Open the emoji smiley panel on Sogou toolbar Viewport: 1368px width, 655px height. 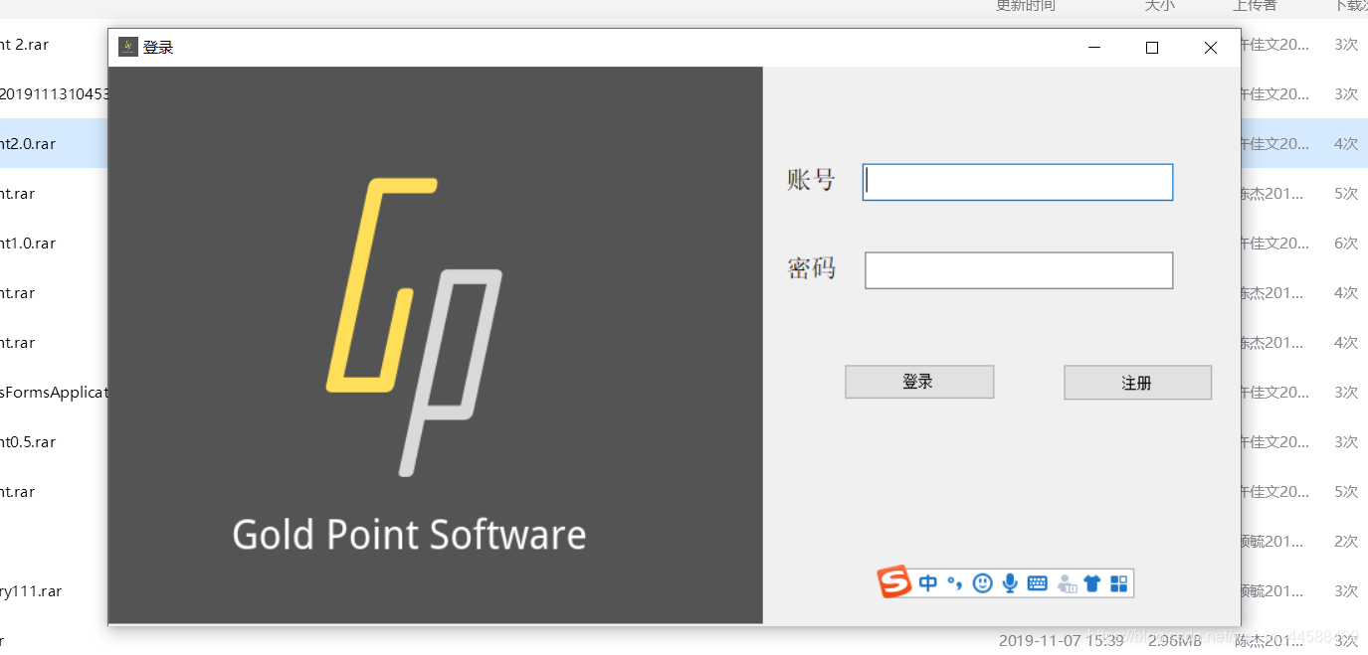tap(983, 583)
